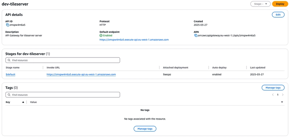Select page 1 in tags pagination
Screen dimensions: 290x137
pos(278,95)
